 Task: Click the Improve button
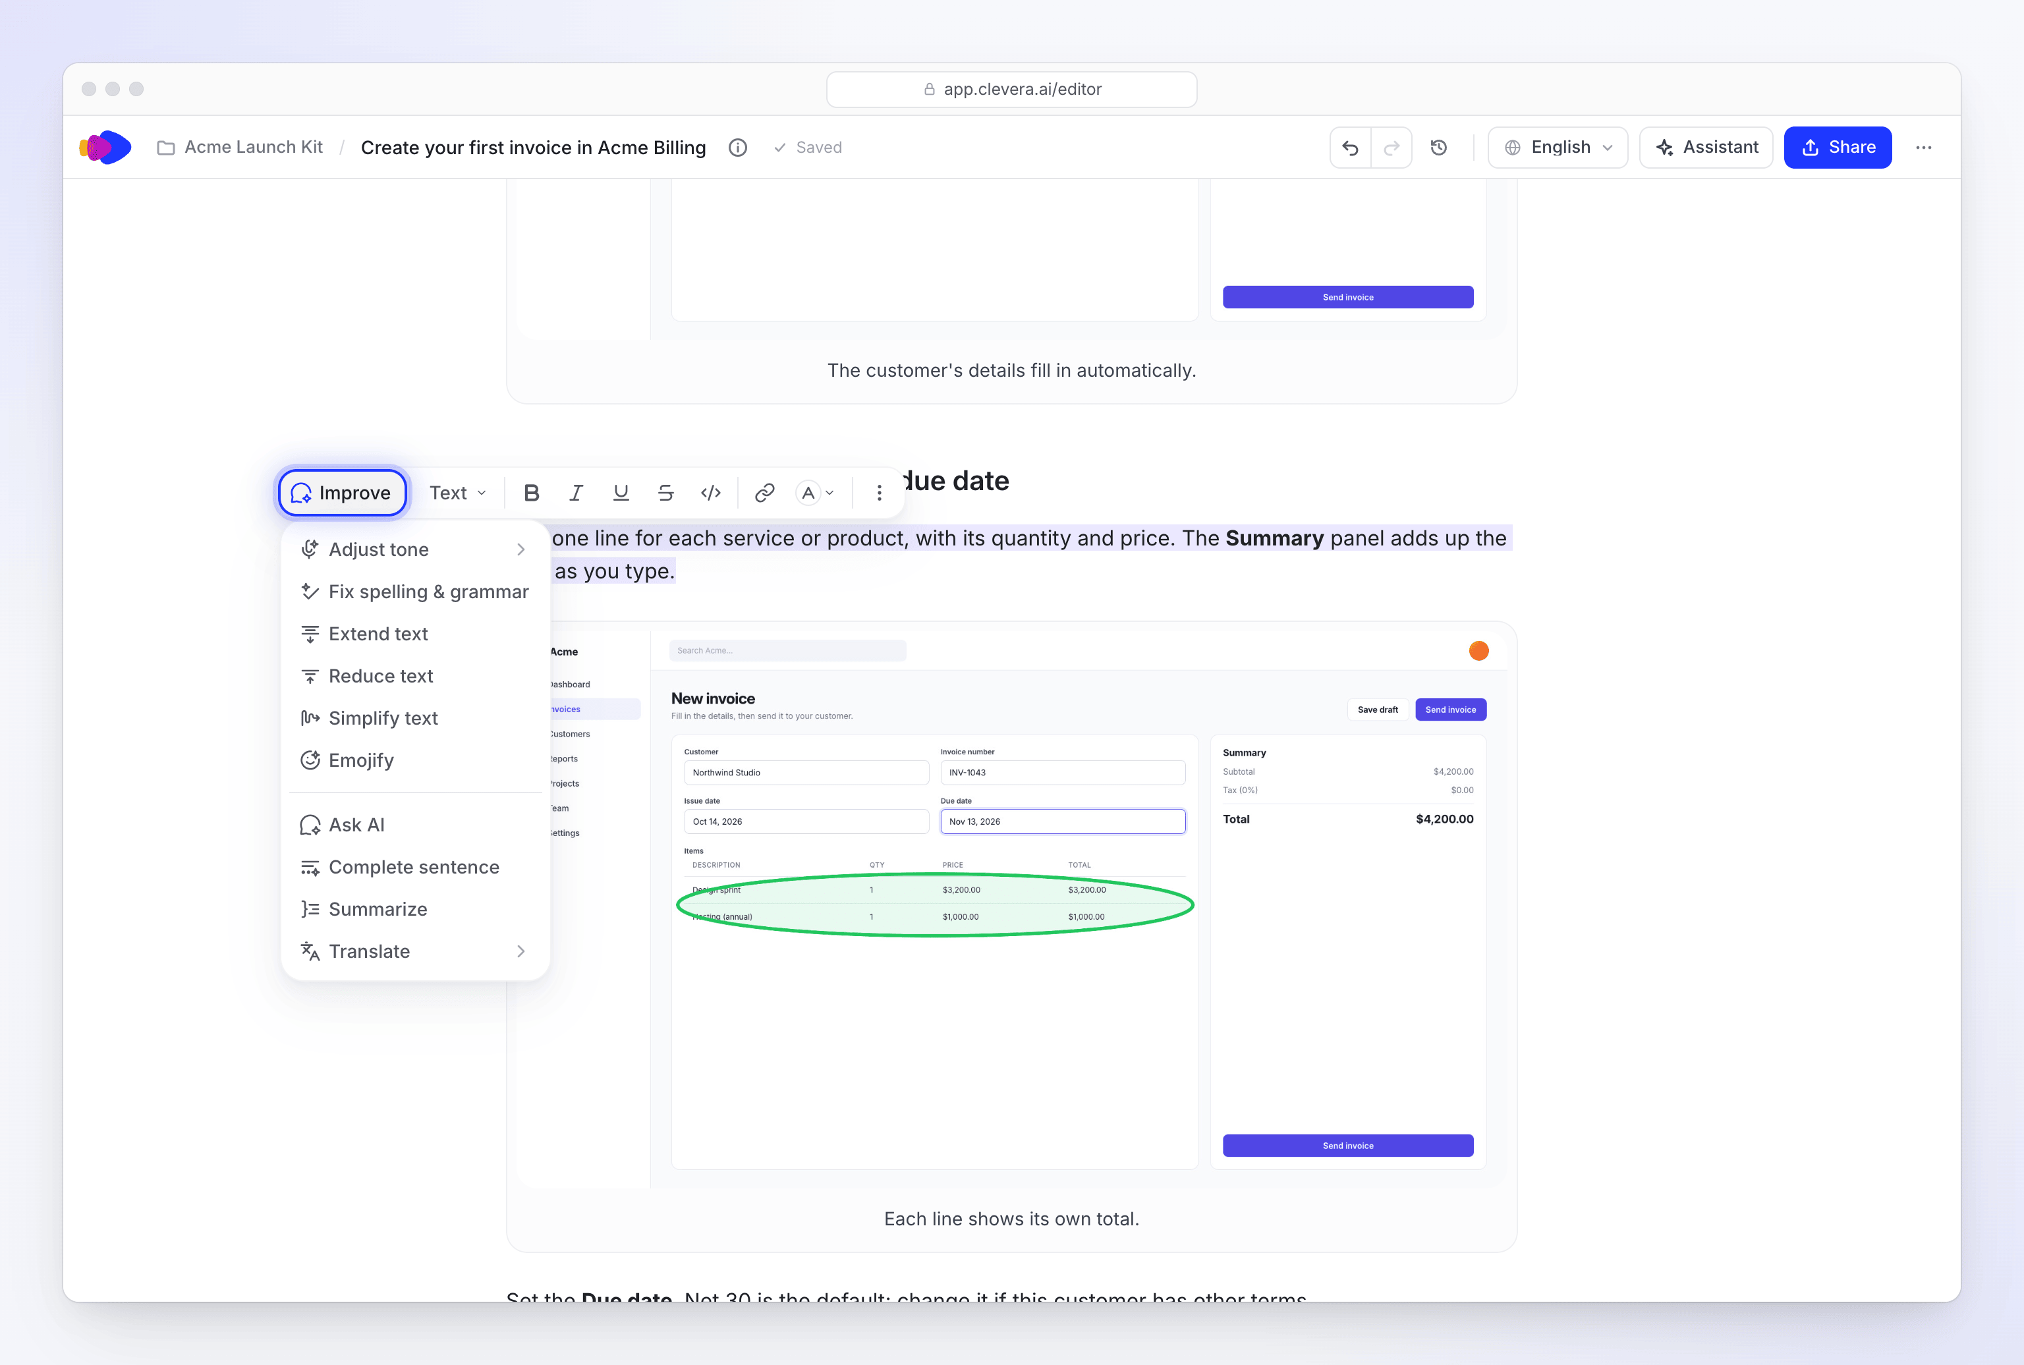tap(342, 493)
